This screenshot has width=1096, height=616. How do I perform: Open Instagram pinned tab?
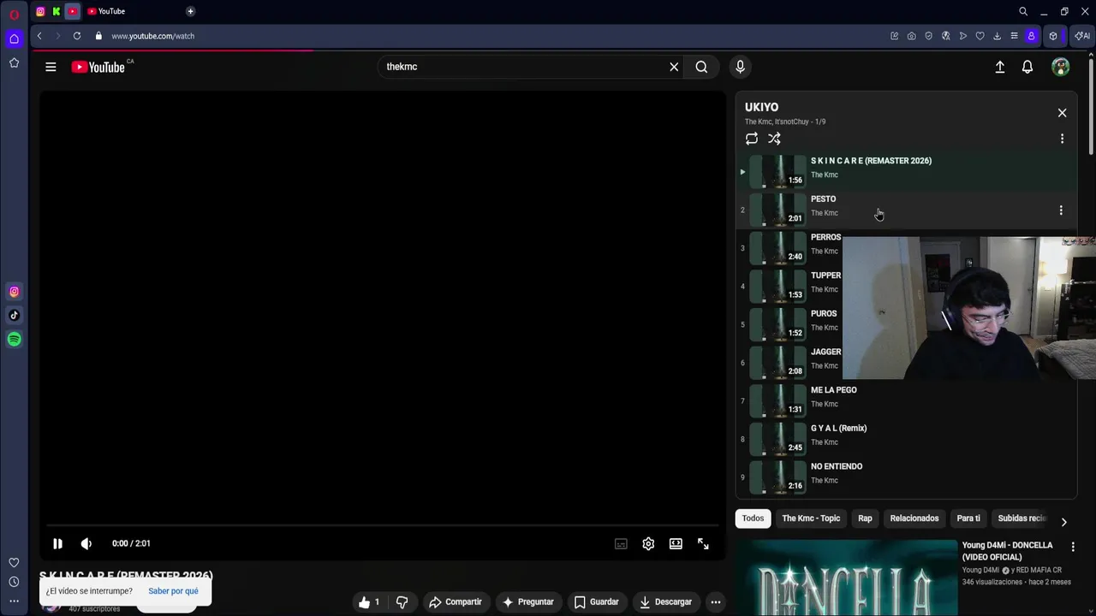(40, 11)
